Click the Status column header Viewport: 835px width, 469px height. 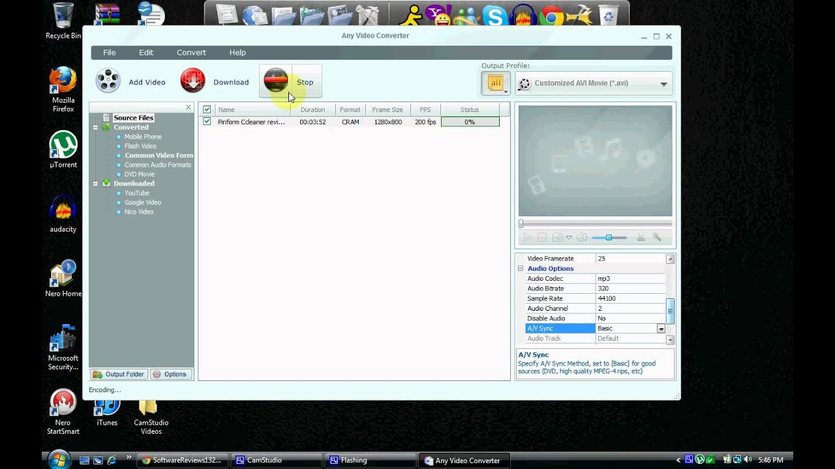(x=470, y=109)
